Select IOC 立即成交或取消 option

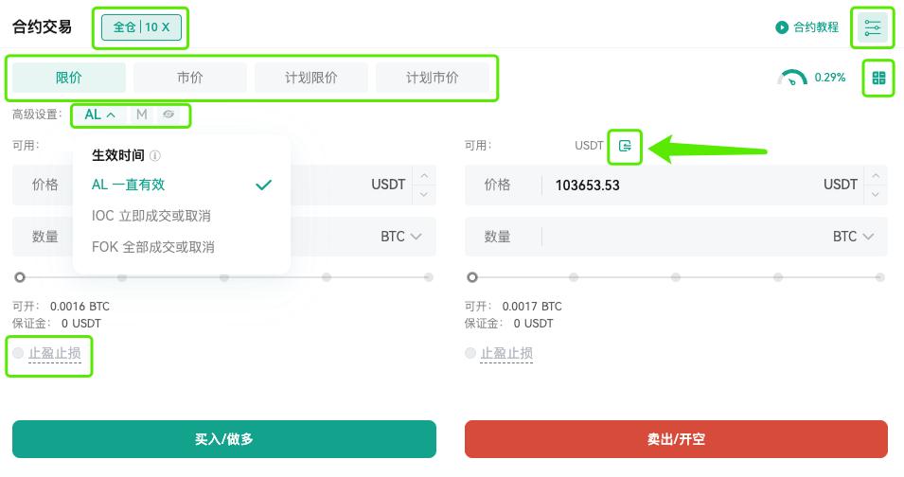pos(151,216)
